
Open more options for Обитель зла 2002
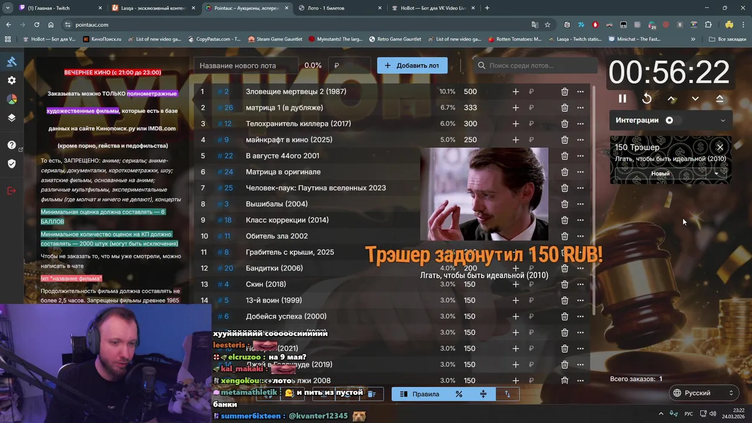(580, 236)
